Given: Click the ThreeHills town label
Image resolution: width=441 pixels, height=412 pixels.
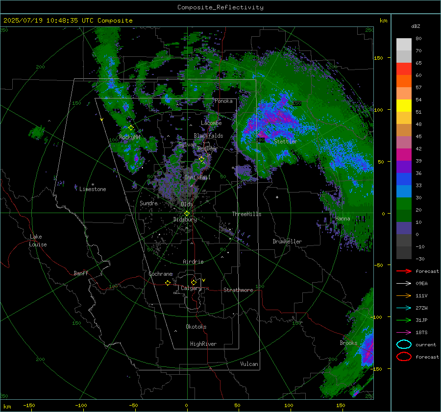Looking at the screenshot, I should coord(246,214).
